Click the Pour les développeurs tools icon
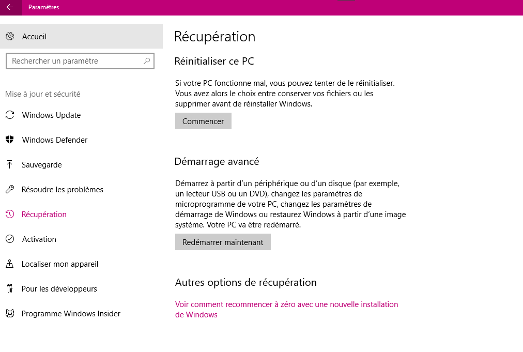The height and width of the screenshot is (352, 523). [10, 288]
